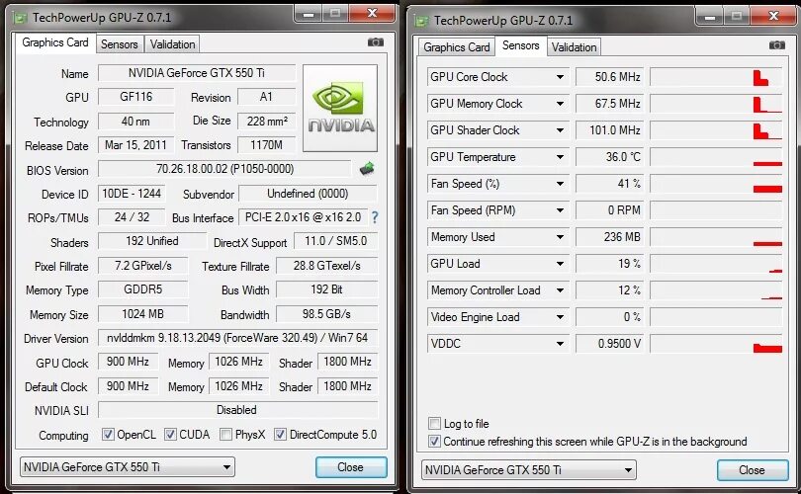Minimize the Sensors GPU-Z window

[x=710, y=17]
